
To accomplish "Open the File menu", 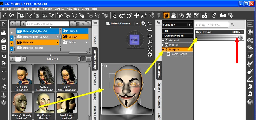I will 3,9.
